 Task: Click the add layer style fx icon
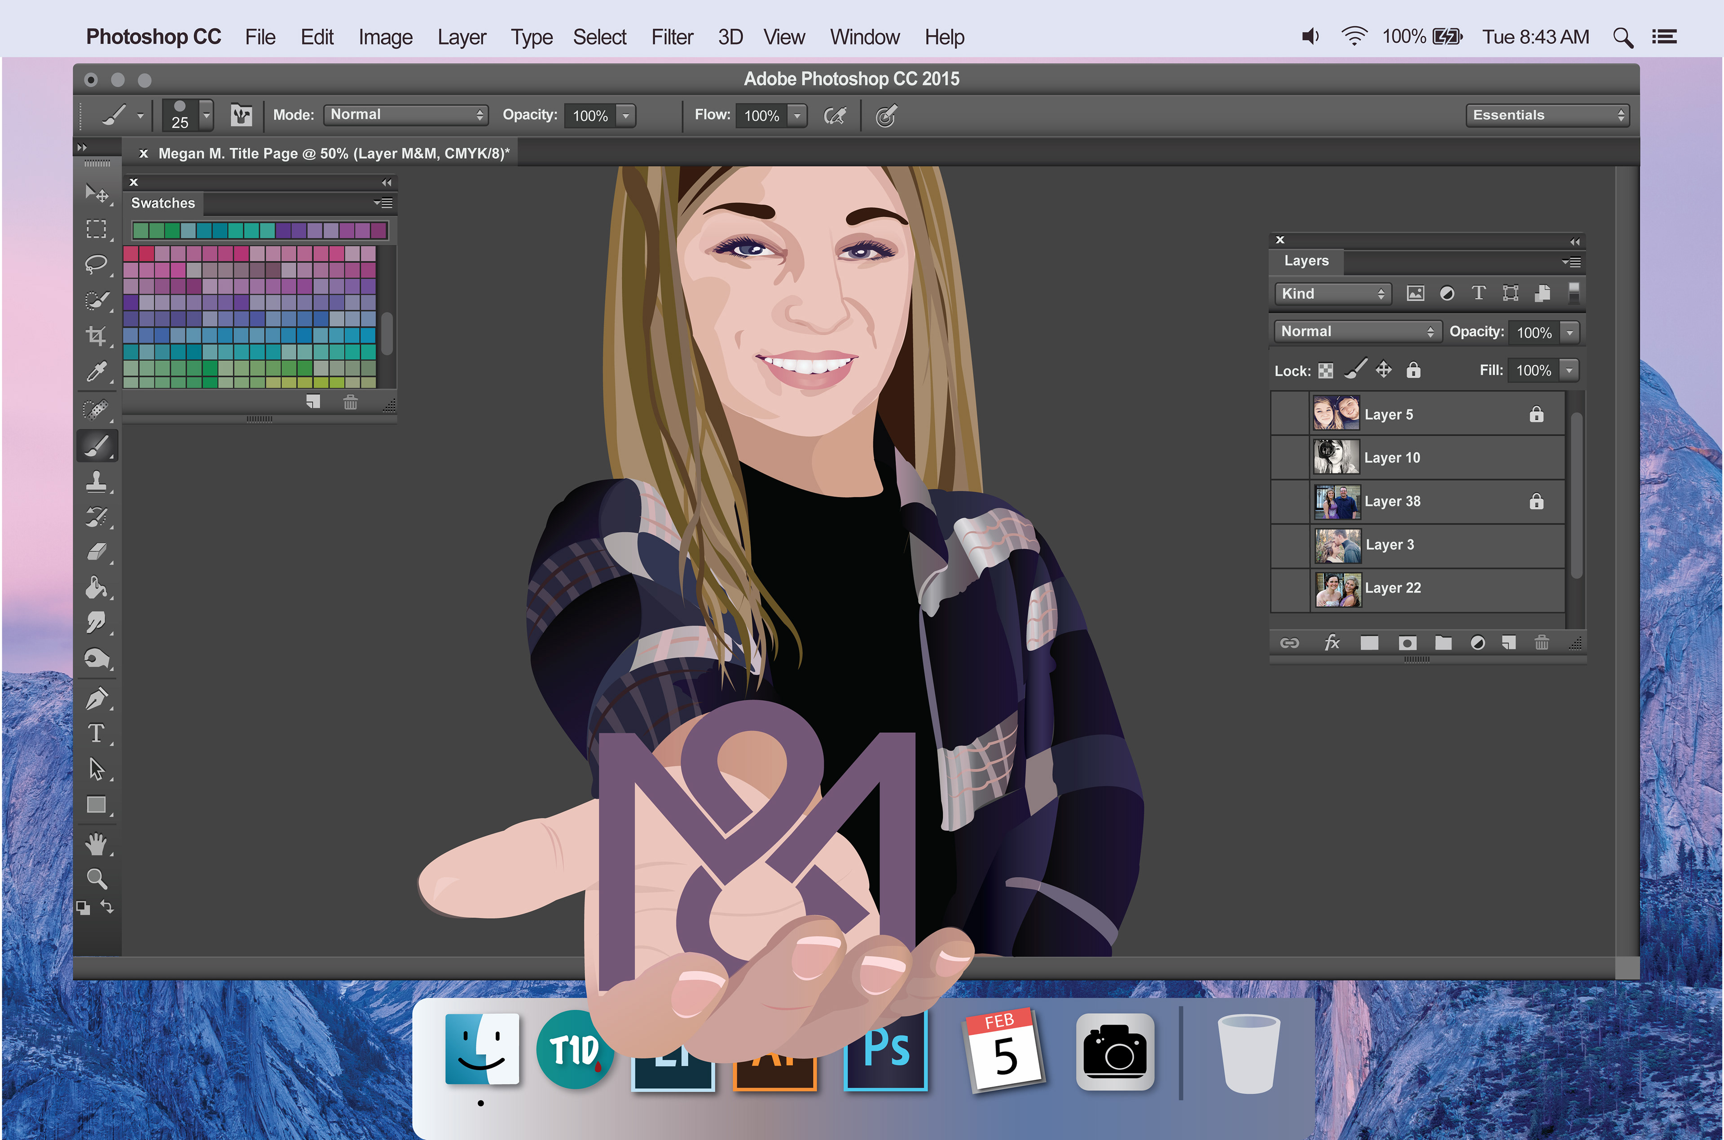[1331, 643]
